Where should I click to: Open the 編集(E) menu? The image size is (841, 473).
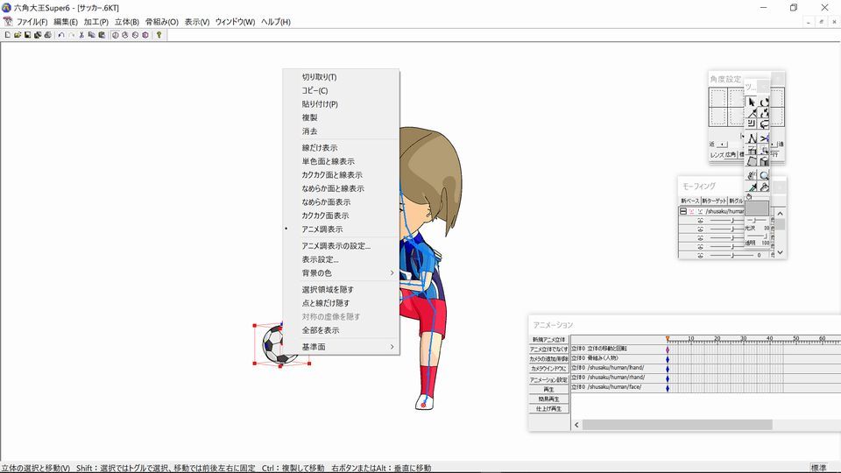point(66,22)
